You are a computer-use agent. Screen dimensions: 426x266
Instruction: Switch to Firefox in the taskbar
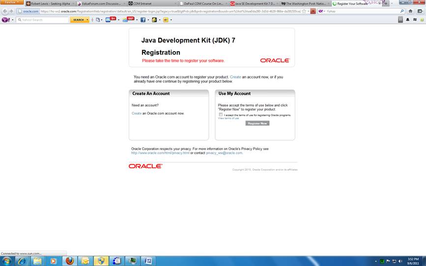pos(70,261)
